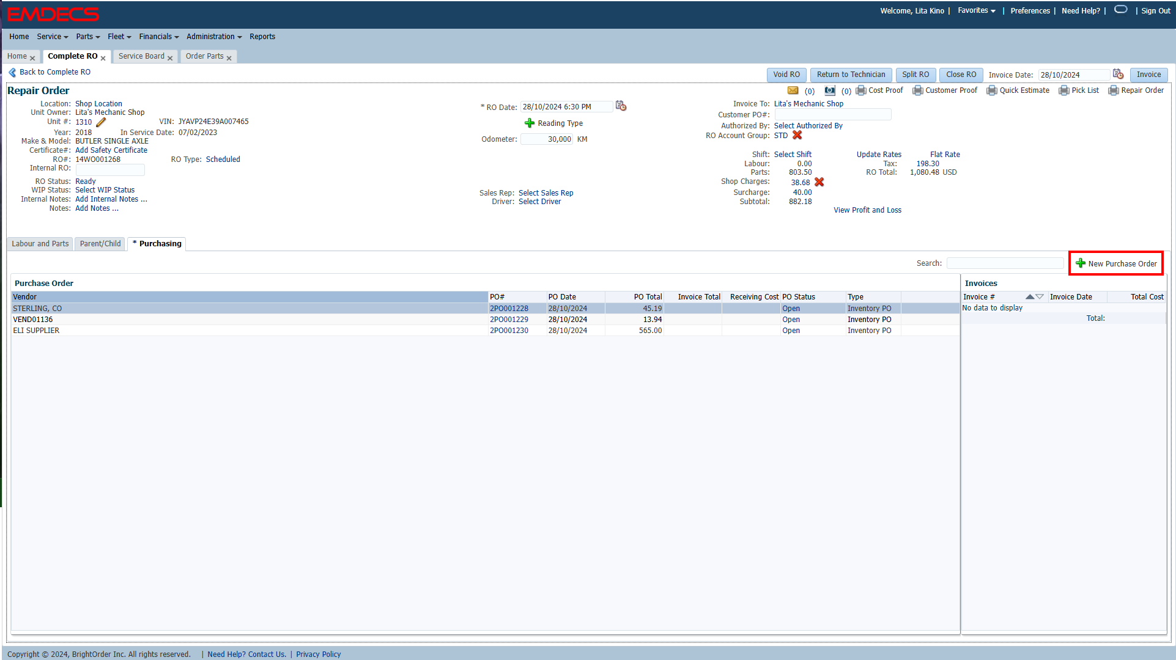Click the Customer PO# input field
The width and height of the screenshot is (1176, 660).
tap(832, 115)
